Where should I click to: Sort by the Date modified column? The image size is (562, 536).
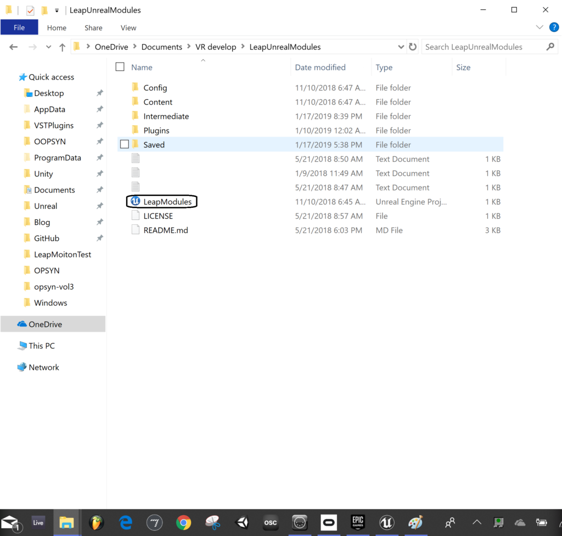pos(320,67)
